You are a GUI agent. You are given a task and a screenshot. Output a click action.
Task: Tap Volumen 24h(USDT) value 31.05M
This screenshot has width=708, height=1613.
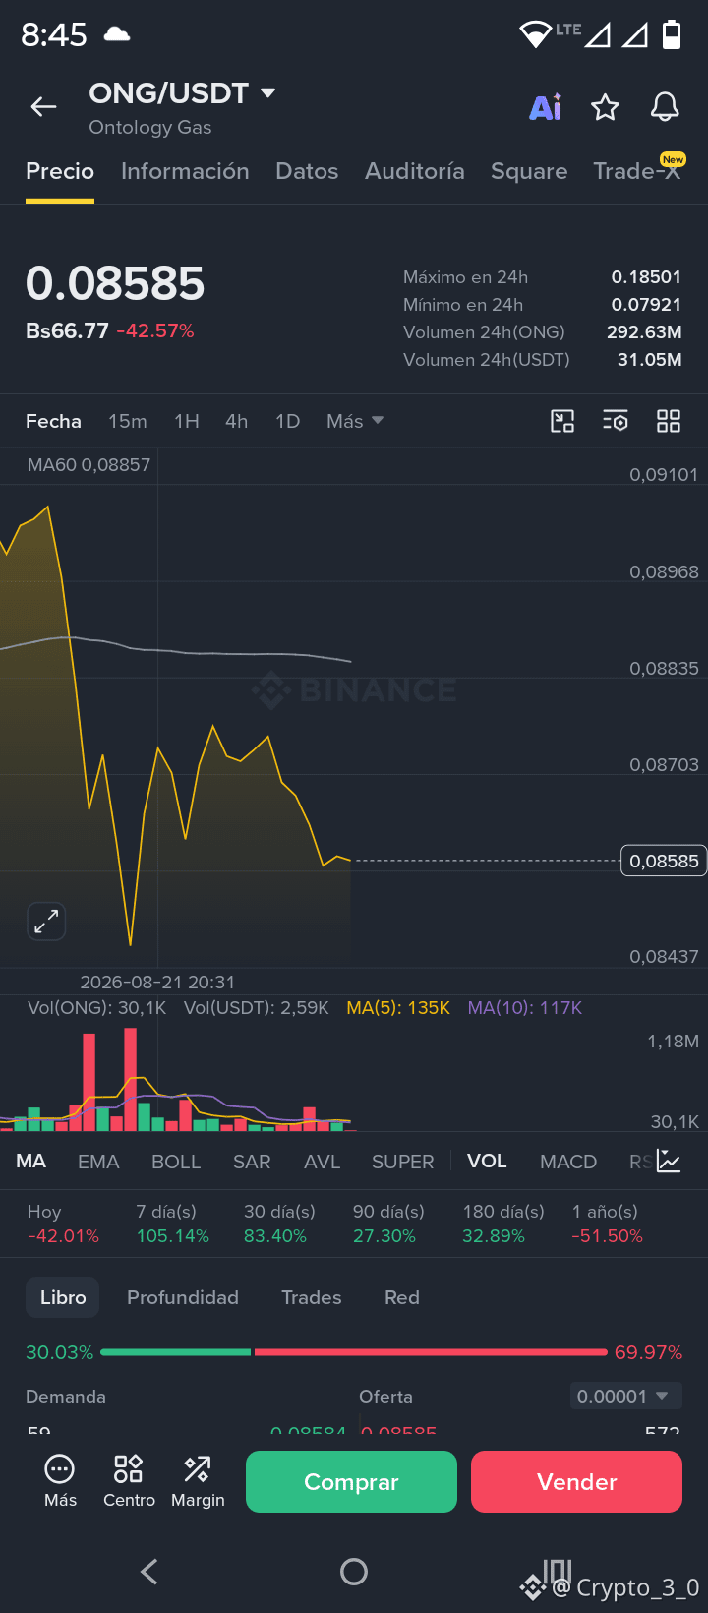pos(649,360)
